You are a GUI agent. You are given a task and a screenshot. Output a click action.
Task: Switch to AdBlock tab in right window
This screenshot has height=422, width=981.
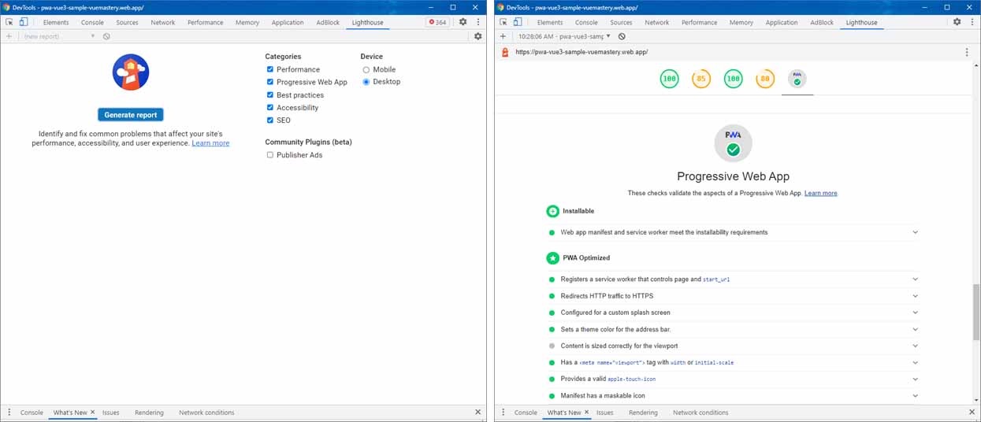coord(822,22)
